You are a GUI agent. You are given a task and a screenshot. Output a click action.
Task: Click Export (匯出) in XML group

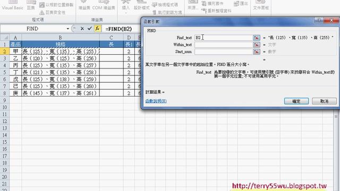click(x=241, y=4)
